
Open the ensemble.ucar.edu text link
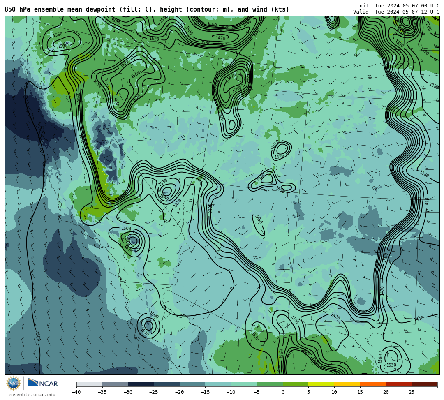(32, 395)
